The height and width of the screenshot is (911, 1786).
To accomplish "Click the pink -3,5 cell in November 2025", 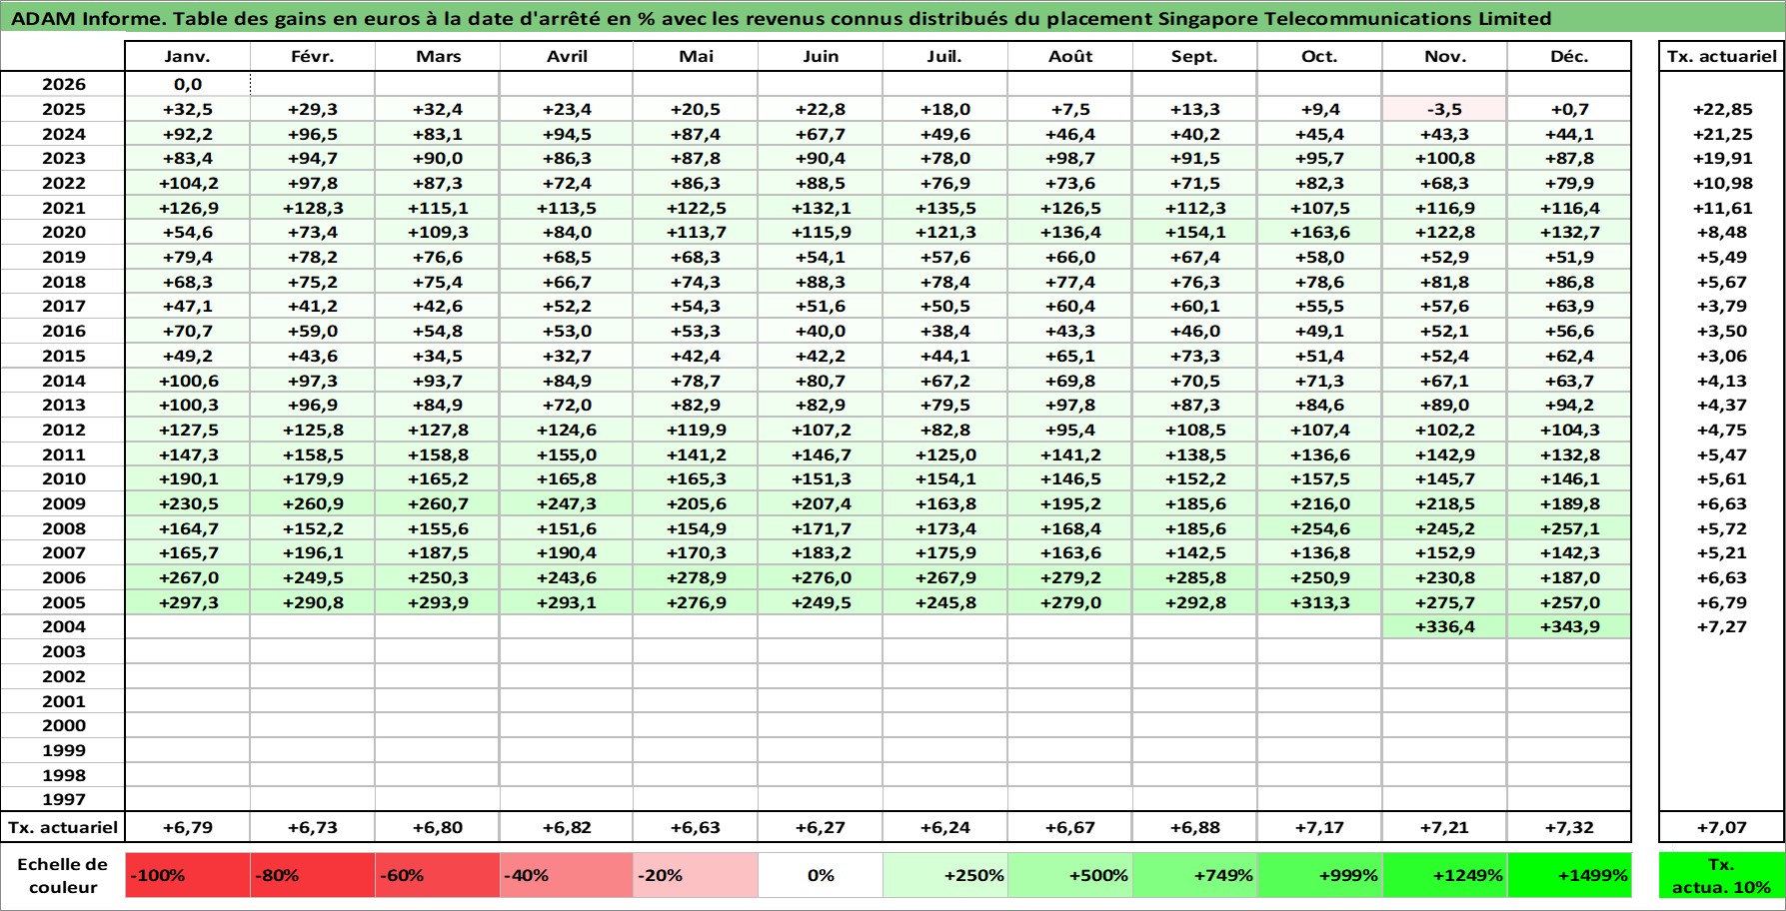I will 1444,110.
